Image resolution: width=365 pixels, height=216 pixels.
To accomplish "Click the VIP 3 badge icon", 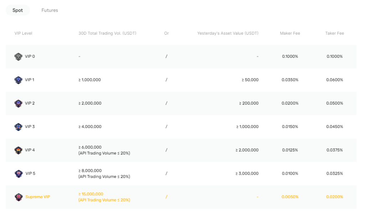I will 18,127.
